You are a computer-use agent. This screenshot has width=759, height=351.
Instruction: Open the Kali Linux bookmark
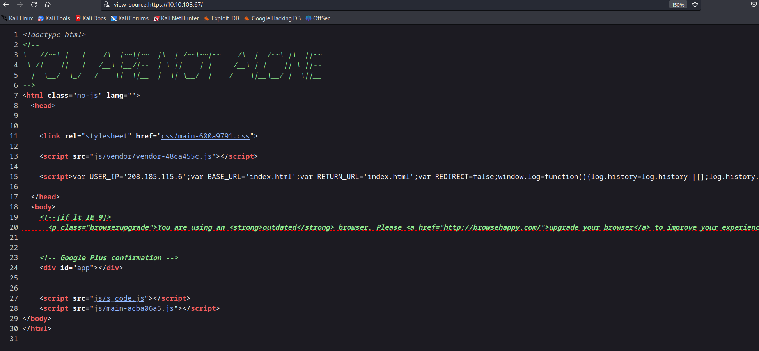tap(17, 18)
